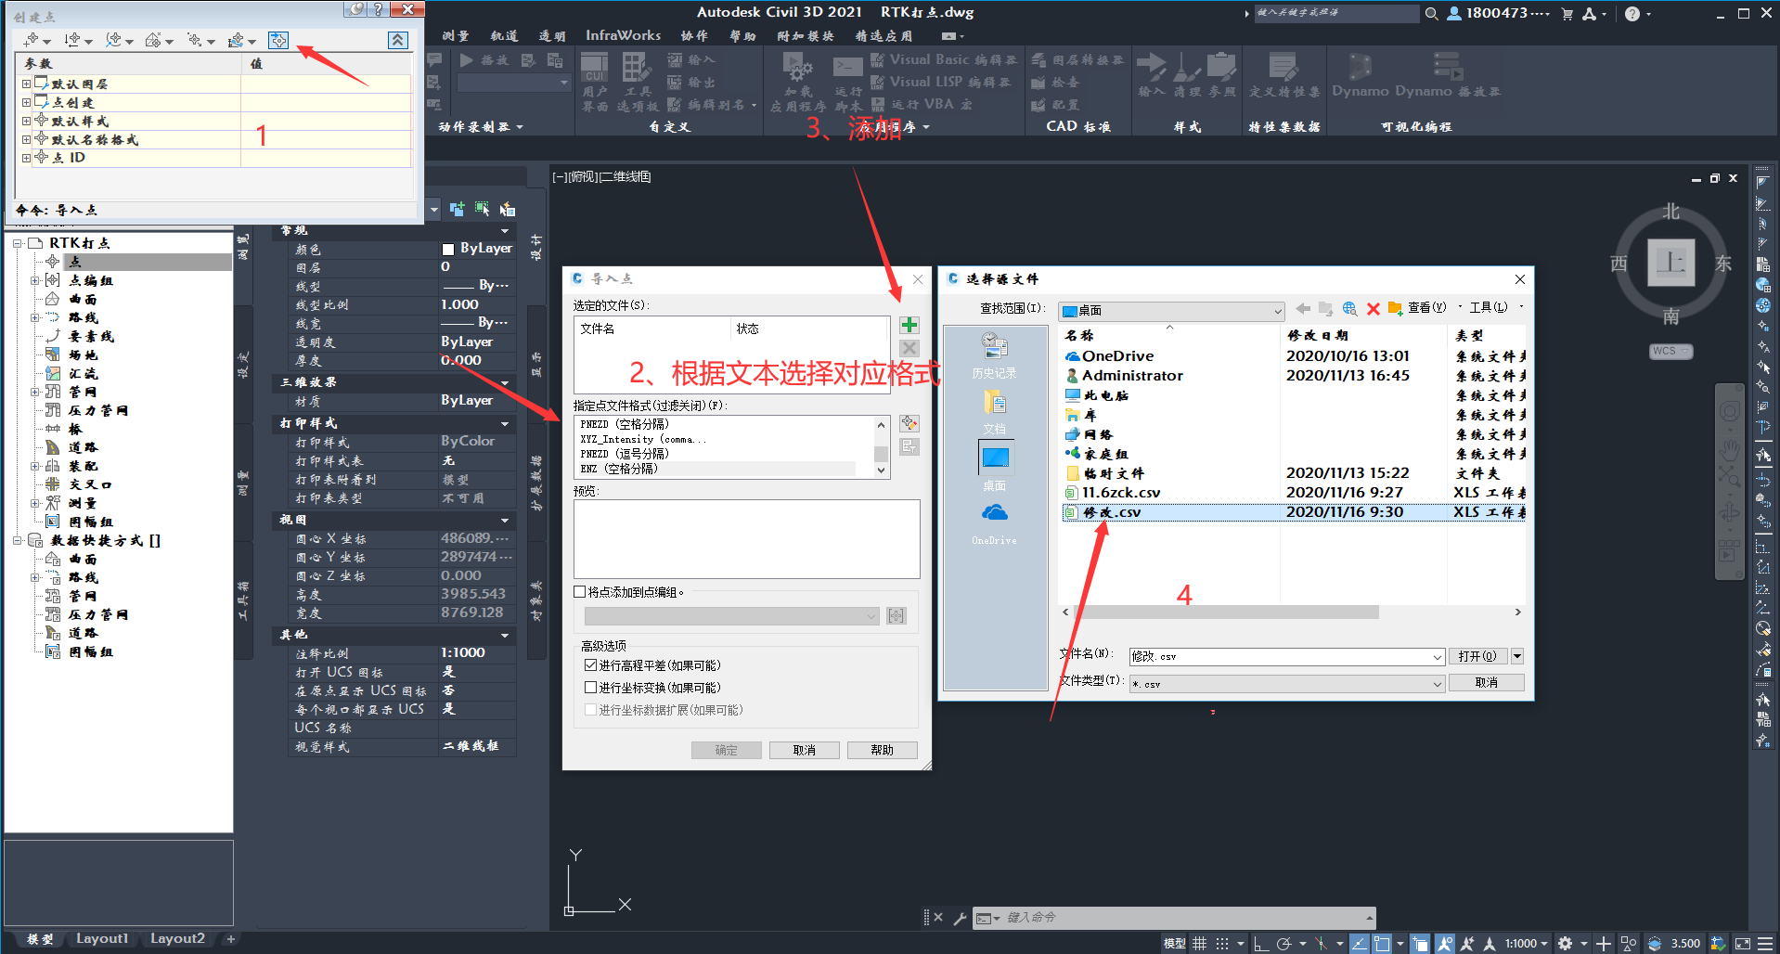
Task: Uncheck 进行高程平差 checkbox
Action: (590, 665)
